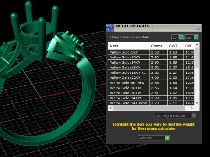Select Yellow Gold:22KY row
This screenshot has width=210, height=157.
[151, 78]
